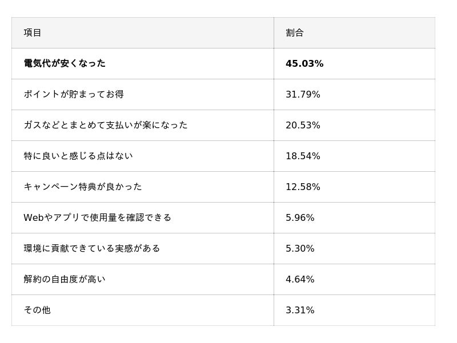Click the 5.30% value cell

[x=300, y=249]
